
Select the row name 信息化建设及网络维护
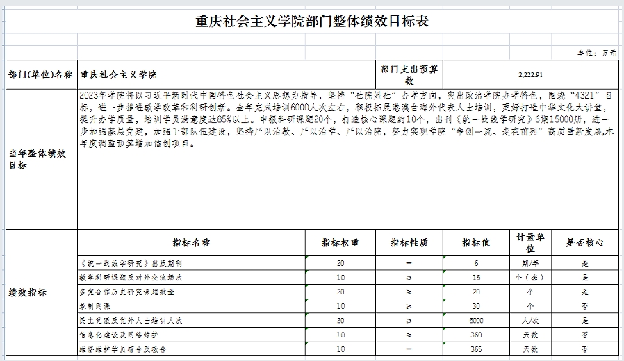[x=119, y=335]
